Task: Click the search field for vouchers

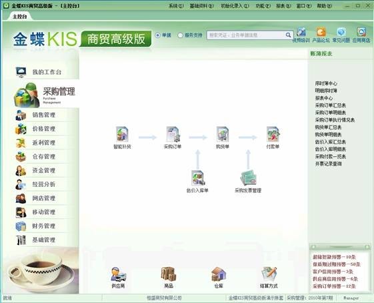Action: pos(246,35)
